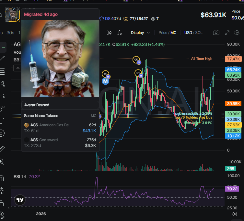Click the 66.24K blue price tag
This screenshot has width=244, height=221.
(x=233, y=70)
